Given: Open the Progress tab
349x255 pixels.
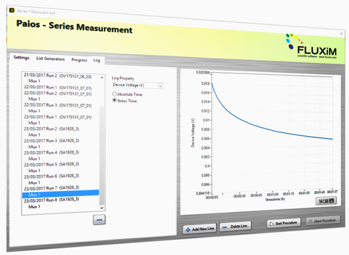Looking at the screenshot, I should pyautogui.click(x=79, y=60).
